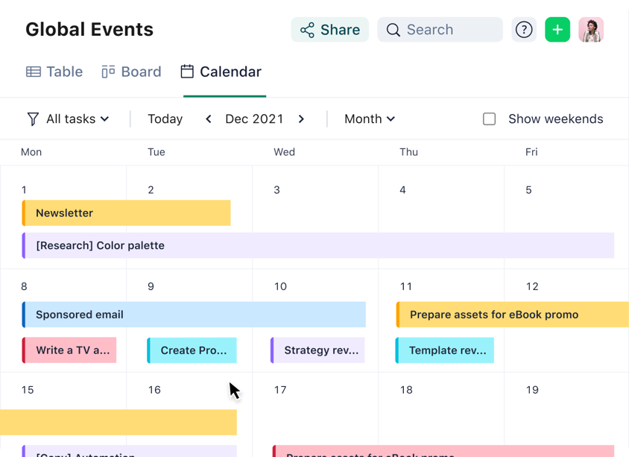
Task: Click the magnifier search icon
Action: [x=393, y=30]
